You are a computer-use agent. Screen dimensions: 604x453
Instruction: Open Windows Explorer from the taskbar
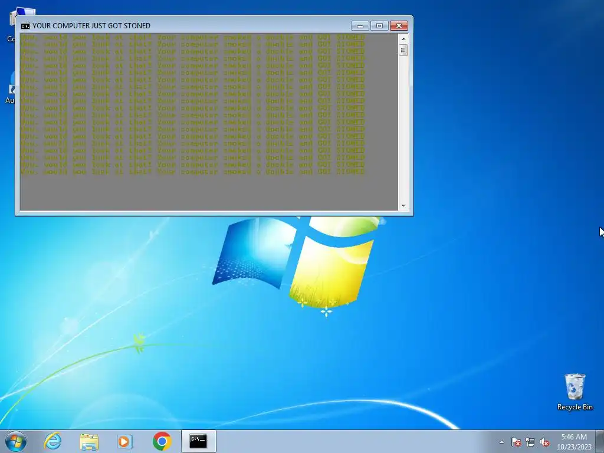[x=89, y=441]
